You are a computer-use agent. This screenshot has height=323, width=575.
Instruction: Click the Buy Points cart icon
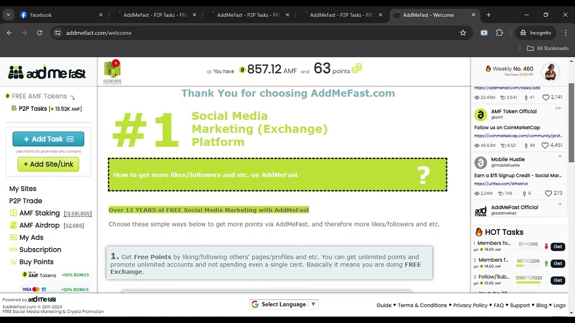point(13,262)
